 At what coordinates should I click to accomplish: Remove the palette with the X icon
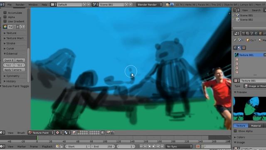point(24,27)
